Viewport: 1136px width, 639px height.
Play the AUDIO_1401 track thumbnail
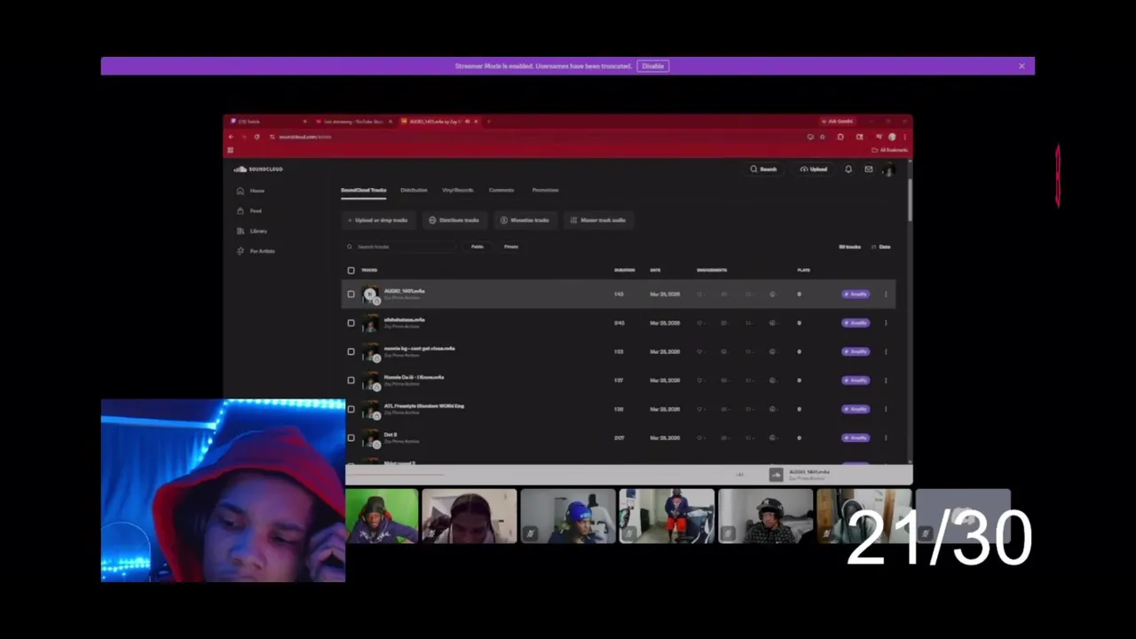(x=370, y=294)
